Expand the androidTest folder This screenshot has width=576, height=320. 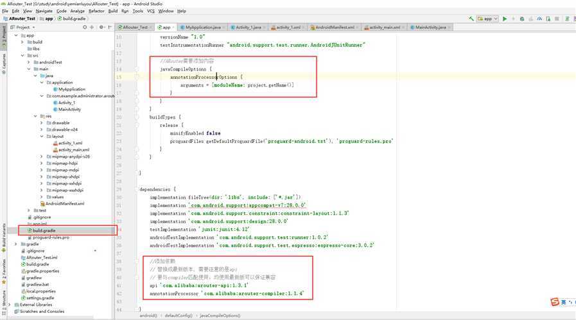[x=29, y=62]
